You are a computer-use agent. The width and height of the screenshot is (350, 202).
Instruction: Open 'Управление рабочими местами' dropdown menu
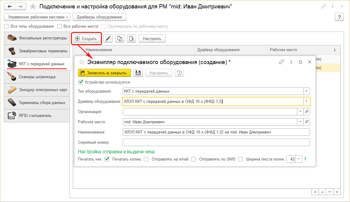37,17
